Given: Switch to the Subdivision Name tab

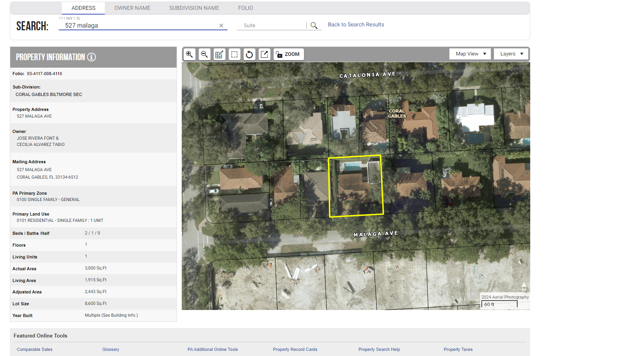Looking at the screenshot, I should [194, 8].
